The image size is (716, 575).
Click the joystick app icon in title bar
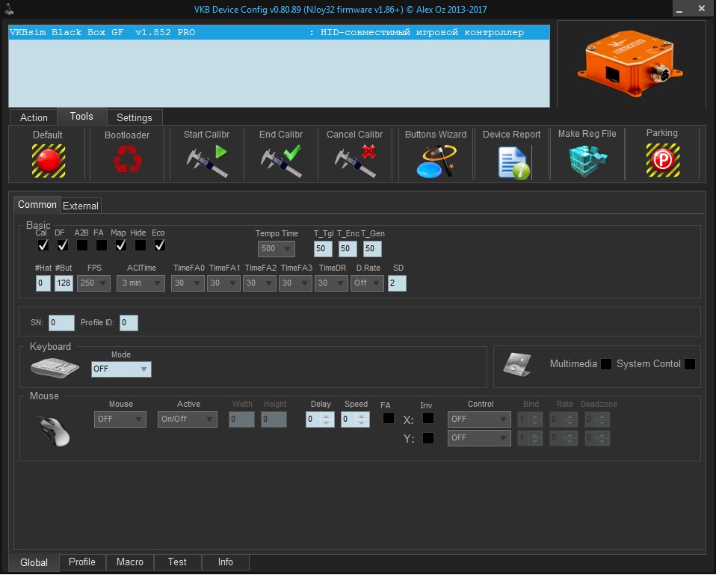(9, 9)
